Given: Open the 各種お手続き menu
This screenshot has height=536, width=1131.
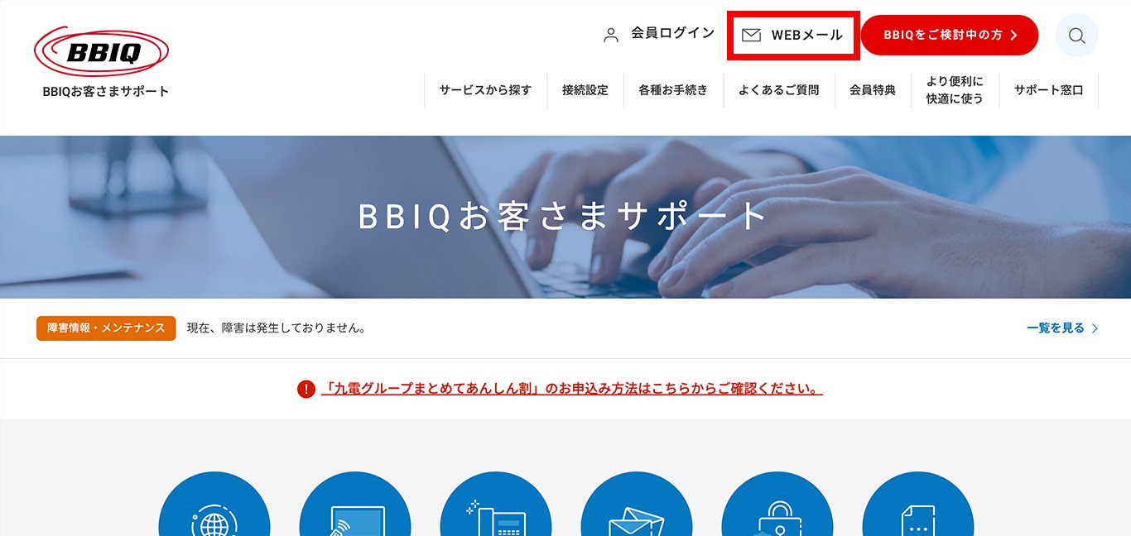Looking at the screenshot, I should point(673,90).
